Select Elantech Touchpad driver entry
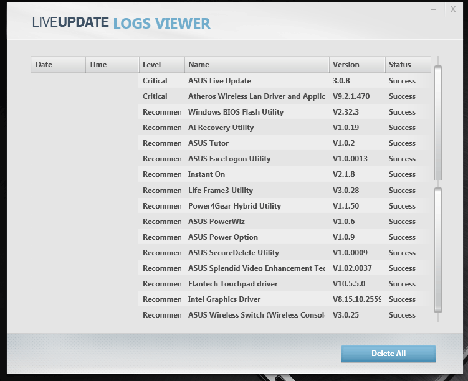The image size is (468, 381). click(284, 283)
